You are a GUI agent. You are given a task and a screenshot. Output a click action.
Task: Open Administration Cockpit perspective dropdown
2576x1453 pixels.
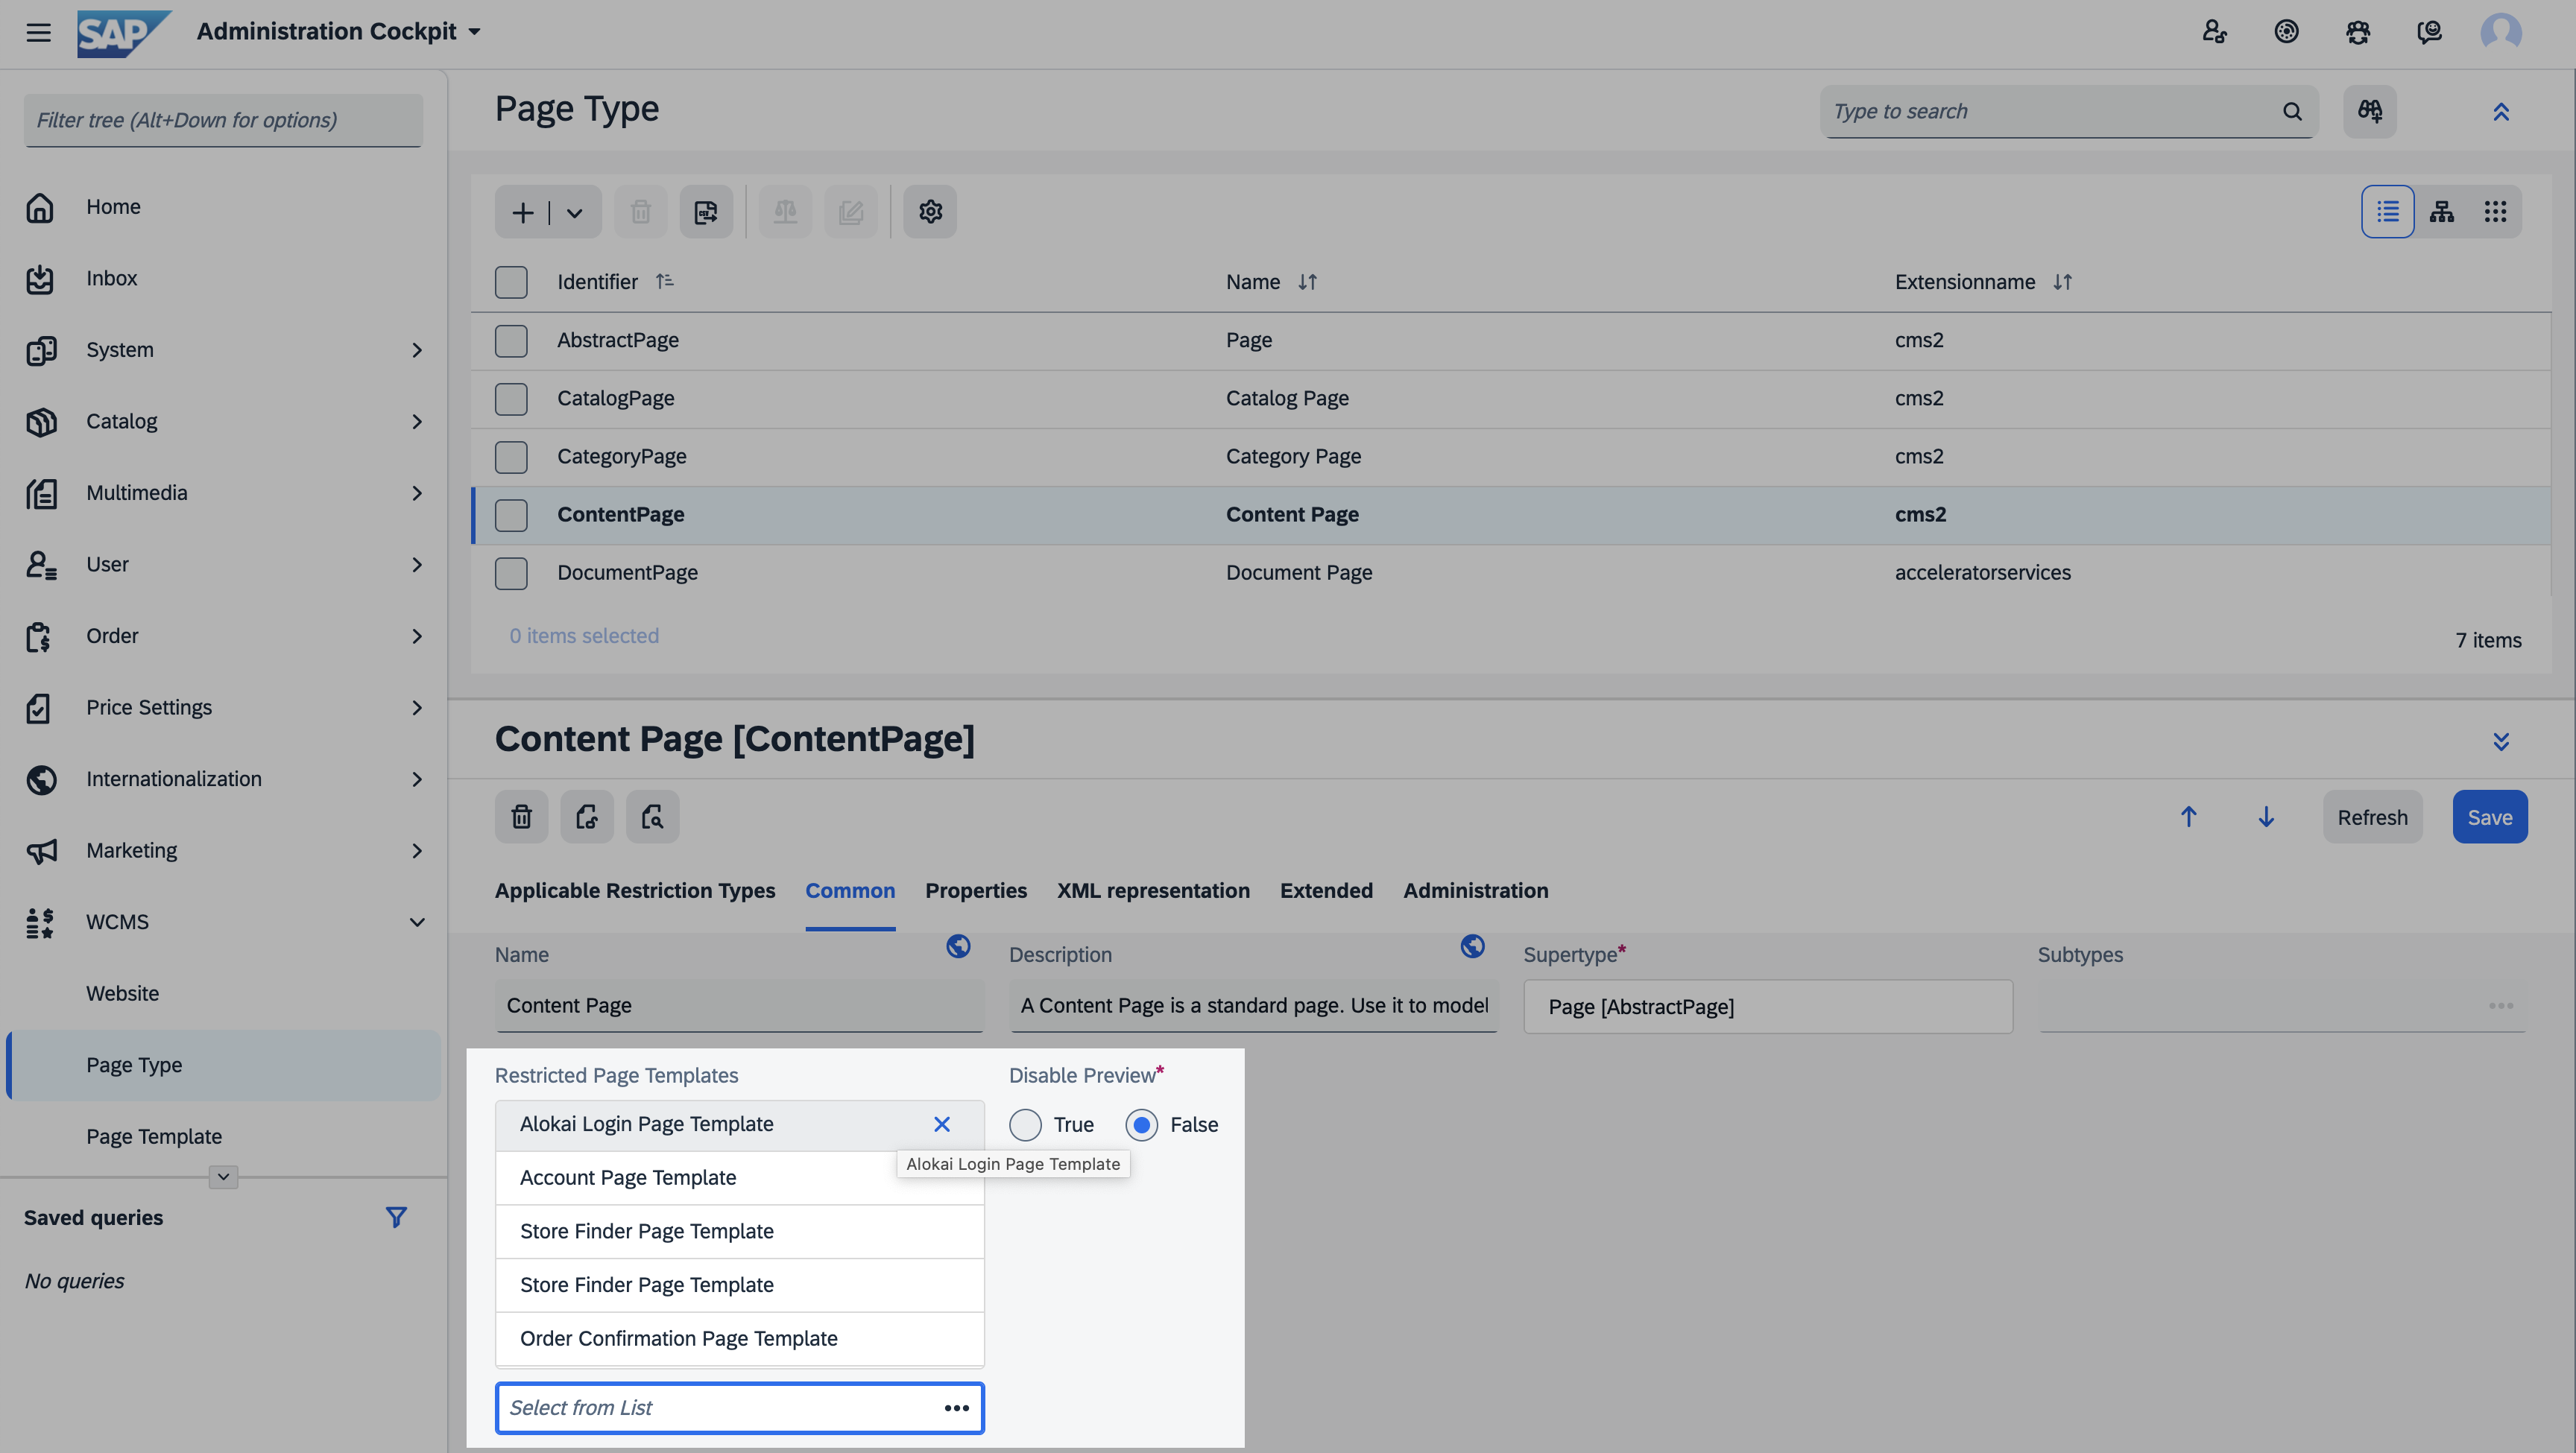pos(338,32)
